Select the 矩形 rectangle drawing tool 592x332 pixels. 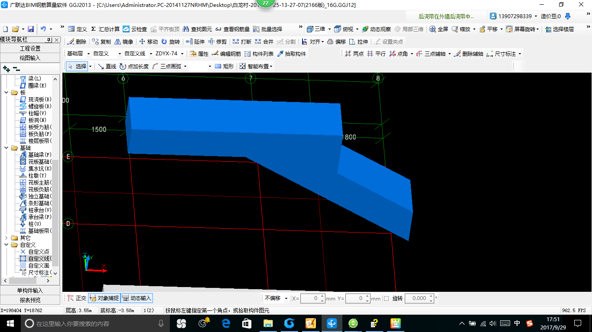click(224, 66)
